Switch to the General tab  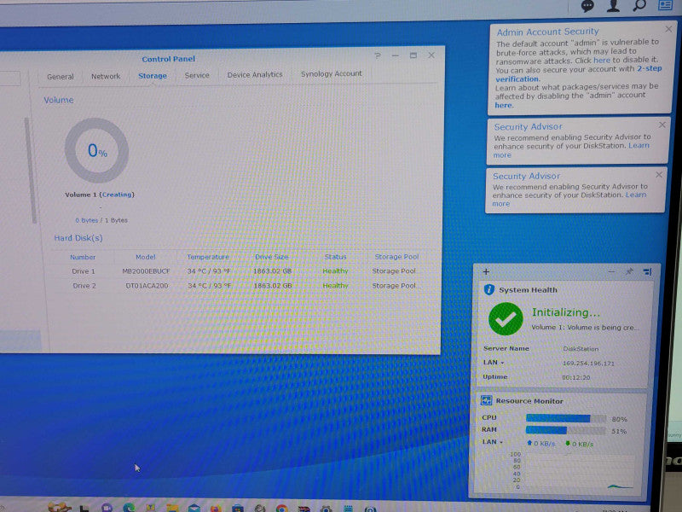60,77
